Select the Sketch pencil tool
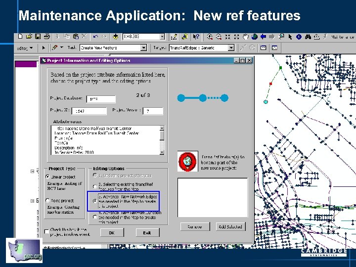This screenshot has width=356, height=267. pos(55,47)
